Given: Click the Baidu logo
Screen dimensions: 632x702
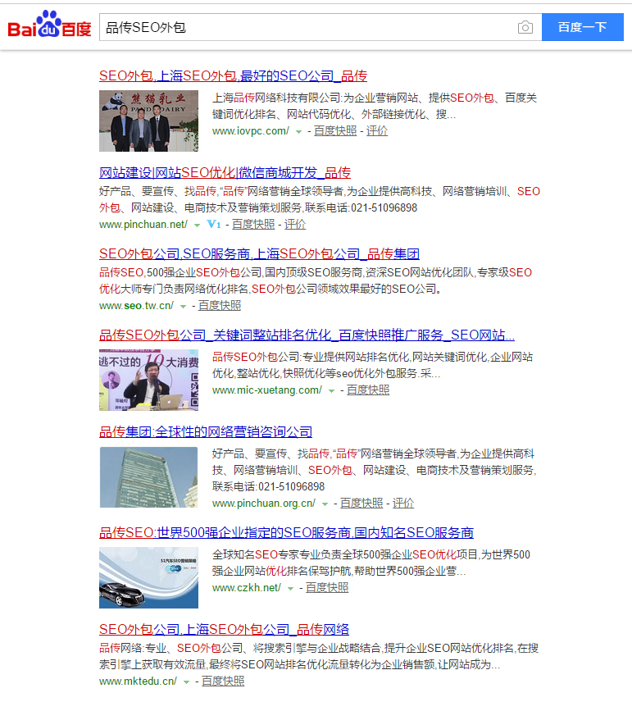Looking at the screenshot, I should [49, 25].
